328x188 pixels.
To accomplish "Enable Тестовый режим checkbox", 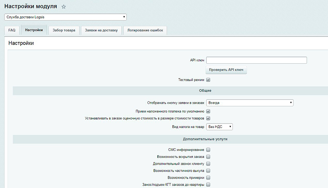I will click(208, 80).
